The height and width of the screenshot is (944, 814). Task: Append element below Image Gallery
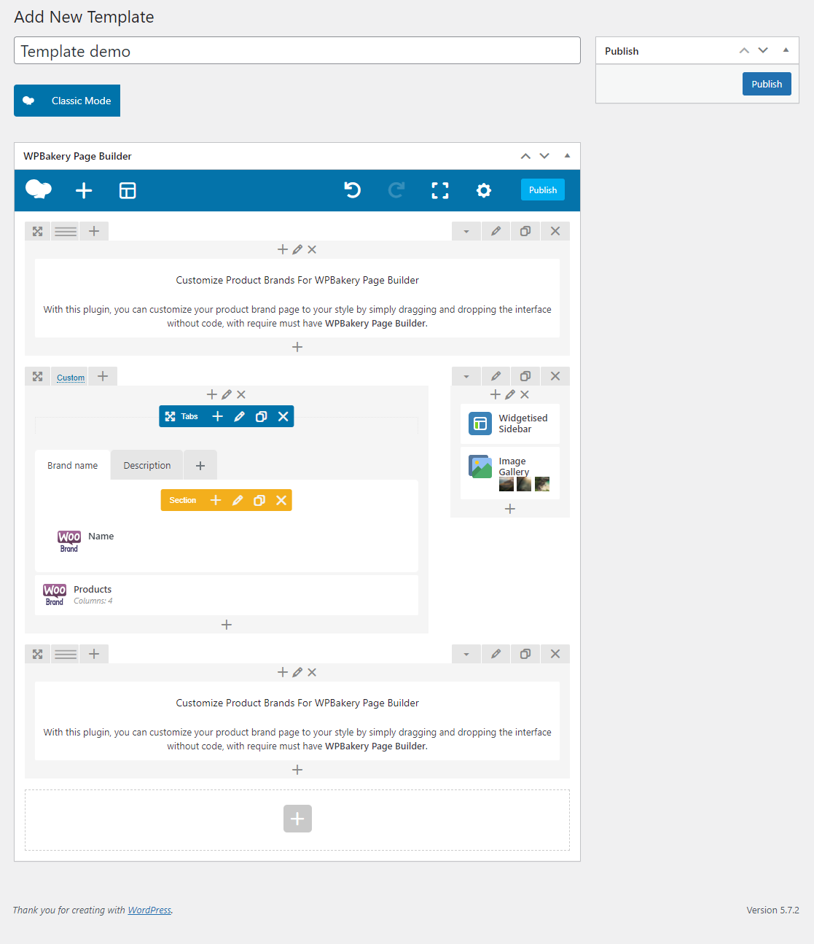click(x=510, y=509)
